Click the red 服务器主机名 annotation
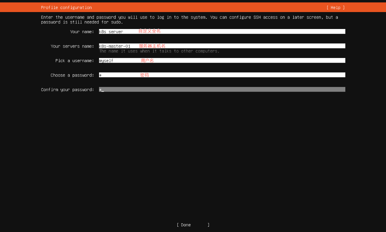This screenshot has width=386, height=232. click(x=152, y=46)
